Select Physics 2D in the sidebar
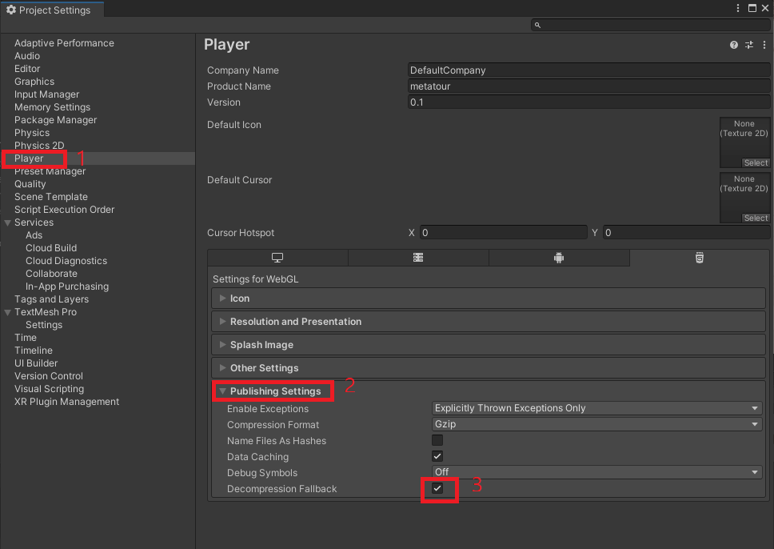Screen dimensions: 774x549 click(x=39, y=146)
